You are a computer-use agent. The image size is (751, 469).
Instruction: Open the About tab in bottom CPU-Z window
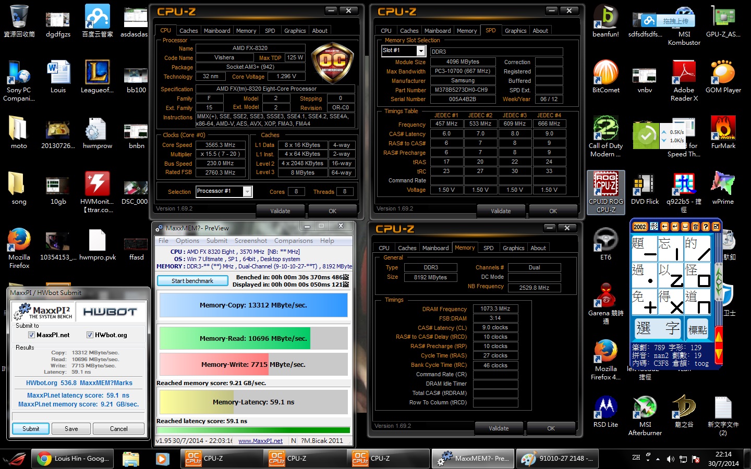(x=538, y=248)
